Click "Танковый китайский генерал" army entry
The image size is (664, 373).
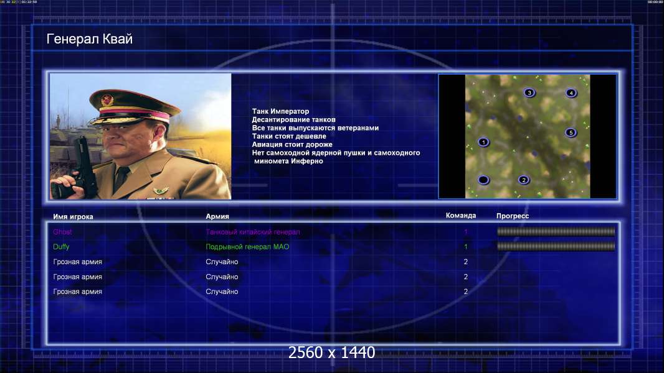(x=253, y=232)
